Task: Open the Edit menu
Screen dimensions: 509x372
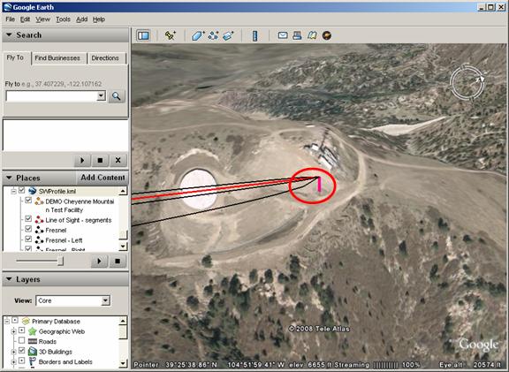Action: [x=25, y=19]
